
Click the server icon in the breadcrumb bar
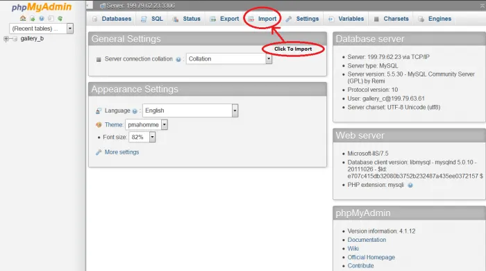tap(103, 6)
